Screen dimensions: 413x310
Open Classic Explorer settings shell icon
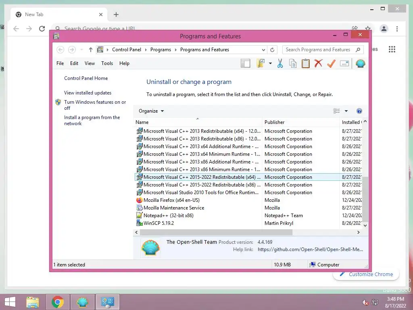[x=360, y=63]
